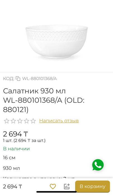The width and height of the screenshot is (113, 195).
Task: Select the third rating star
Action: pos(20,121)
